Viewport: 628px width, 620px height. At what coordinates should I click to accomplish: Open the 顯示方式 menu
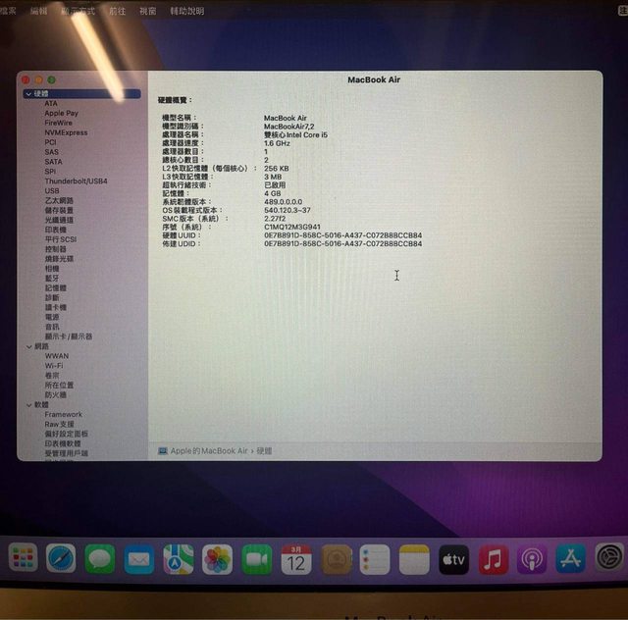[78, 11]
